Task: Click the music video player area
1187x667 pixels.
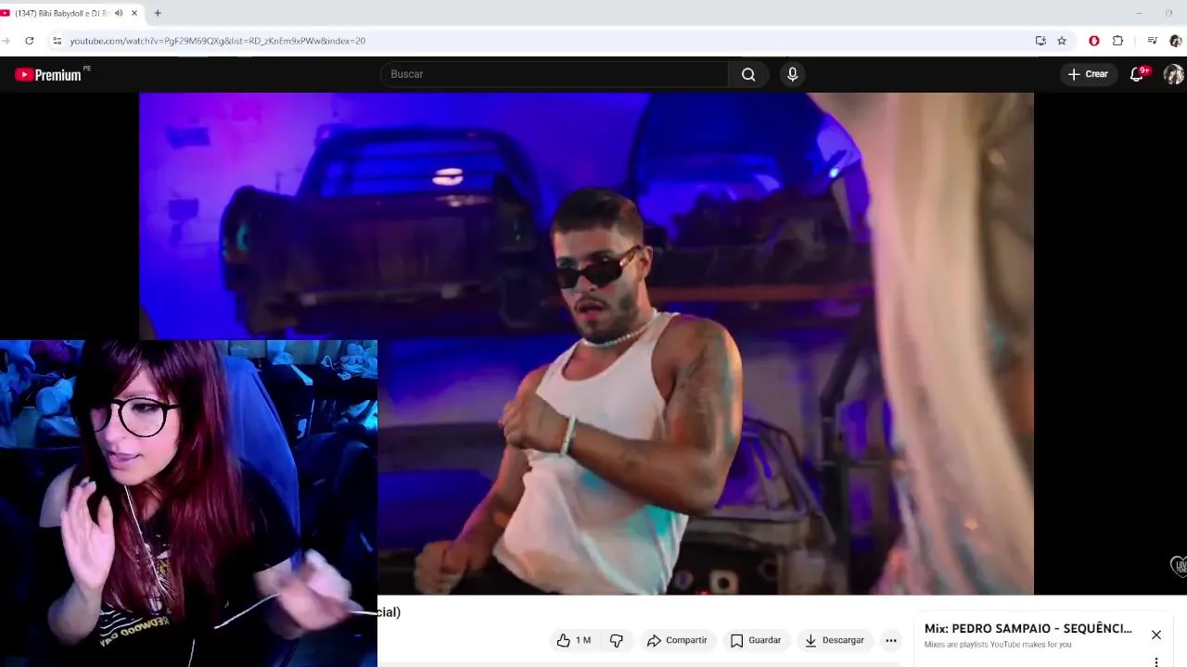Action: point(586,343)
